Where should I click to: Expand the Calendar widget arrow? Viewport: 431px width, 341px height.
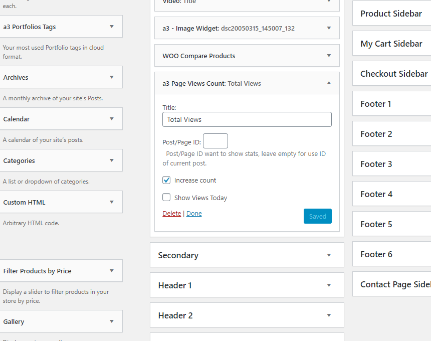[112, 119]
